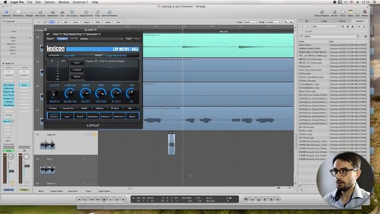This screenshot has height=214, width=380.
Task: Click the Lexicon Store button
Action: coord(77,63)
